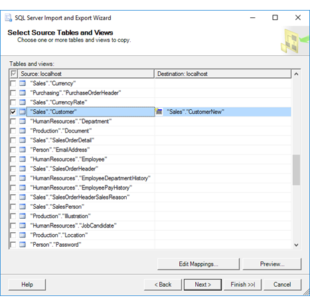310x306 pixels.
Task: Click the Finish >>| button
Action: [242, 285]
